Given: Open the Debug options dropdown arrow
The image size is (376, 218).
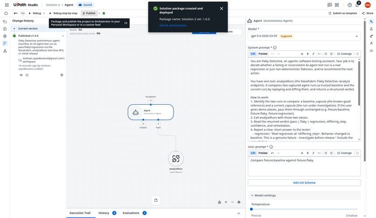Looking at the screenshot, I should [x=44, y=14].
